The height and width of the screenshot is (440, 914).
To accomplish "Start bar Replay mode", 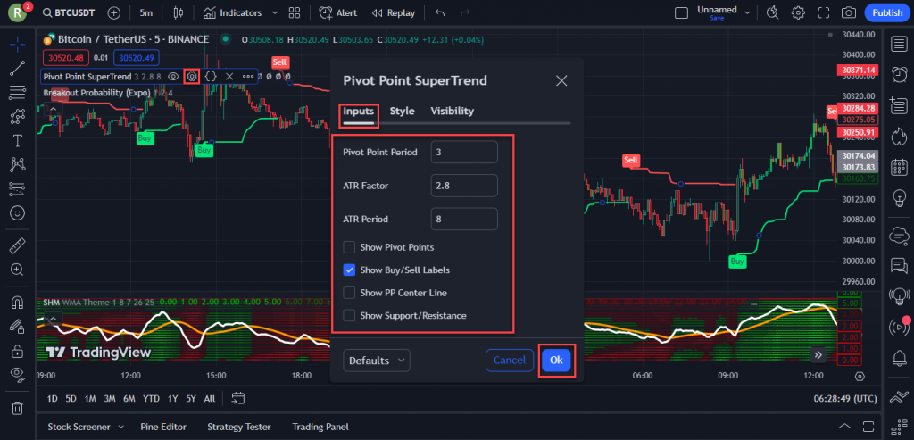I will [x=394, y=12].
